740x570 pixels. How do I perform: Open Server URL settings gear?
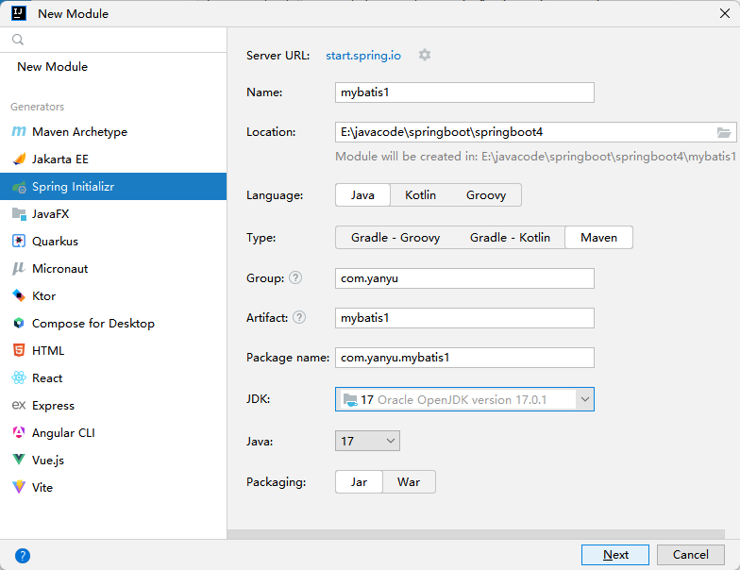coord(425,55)
